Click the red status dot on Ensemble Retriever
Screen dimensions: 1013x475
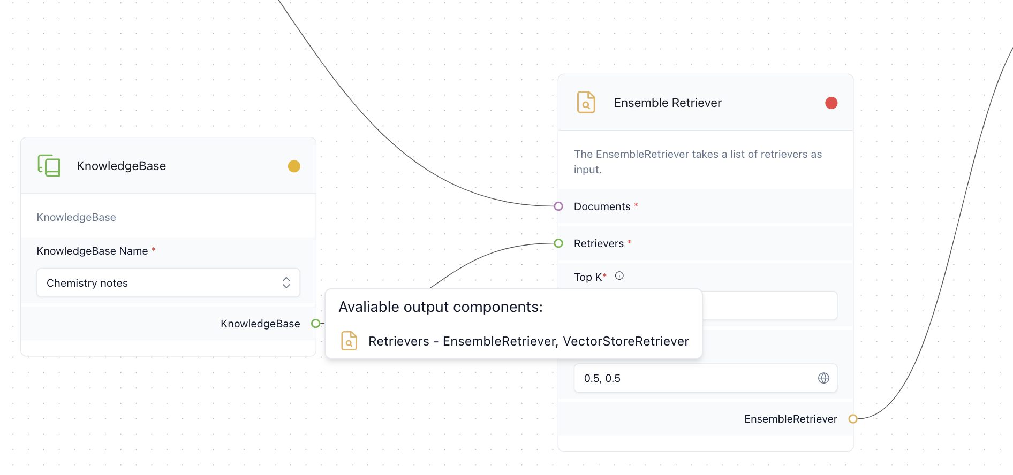[831, 103]
